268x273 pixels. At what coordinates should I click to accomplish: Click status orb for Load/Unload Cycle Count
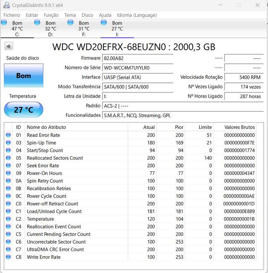click(x=8, y=211)
